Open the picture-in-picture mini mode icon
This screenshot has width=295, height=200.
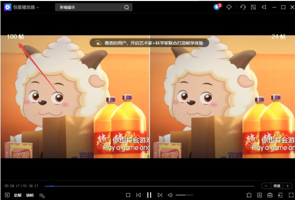pyautogui.click(x=253, y=7)
